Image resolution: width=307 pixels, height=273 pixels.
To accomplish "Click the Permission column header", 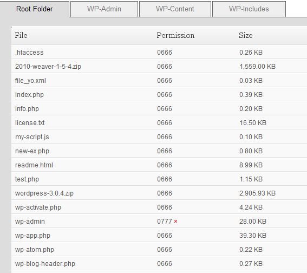I will (175, 35).
